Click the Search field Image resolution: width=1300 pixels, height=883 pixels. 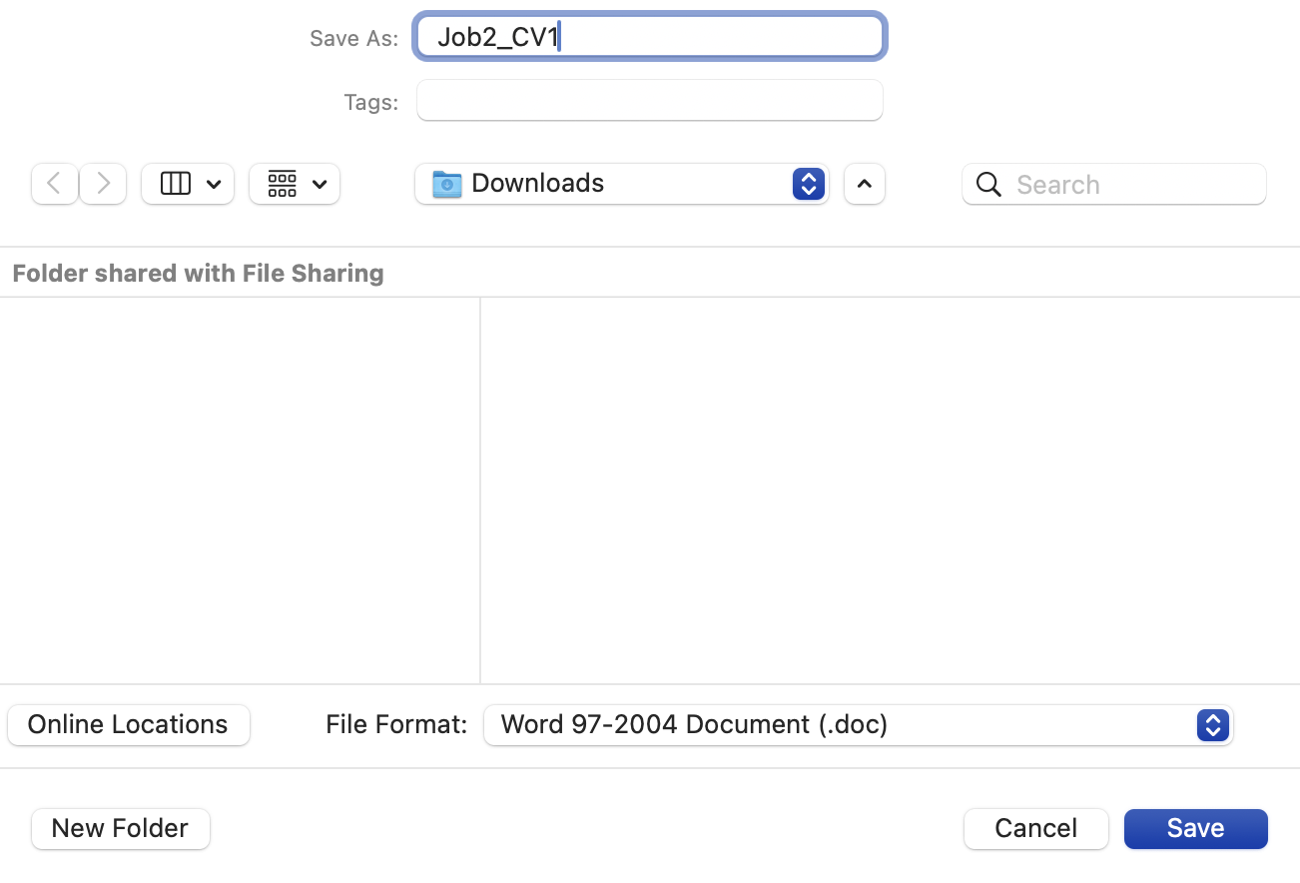point(1114,184)
